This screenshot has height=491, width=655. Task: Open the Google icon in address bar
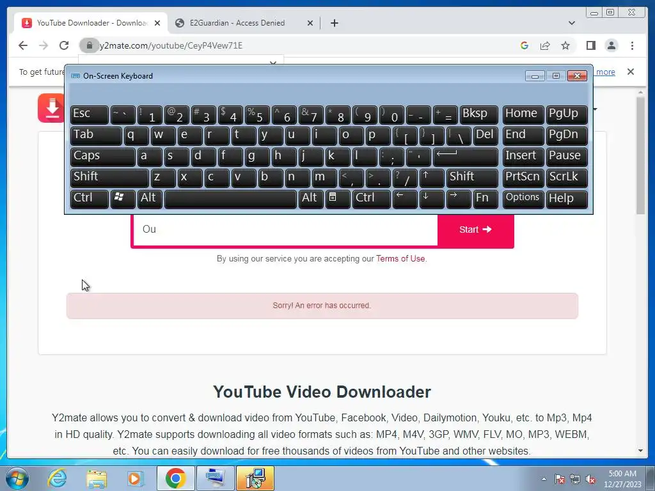tap(525, 45)
